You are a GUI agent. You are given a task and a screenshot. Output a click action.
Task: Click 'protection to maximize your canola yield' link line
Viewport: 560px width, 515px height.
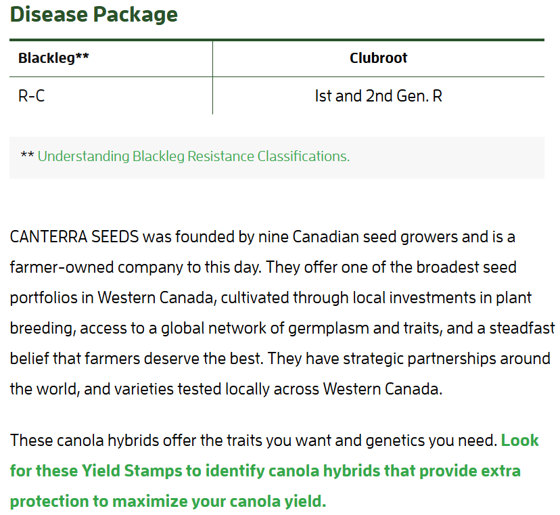(x=168, y=501)
